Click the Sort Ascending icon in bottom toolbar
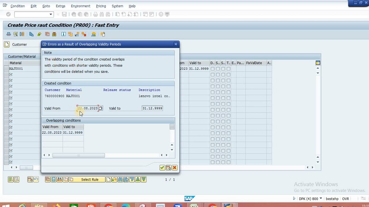This screenshot has width=369, height=207. pos(138,179)
